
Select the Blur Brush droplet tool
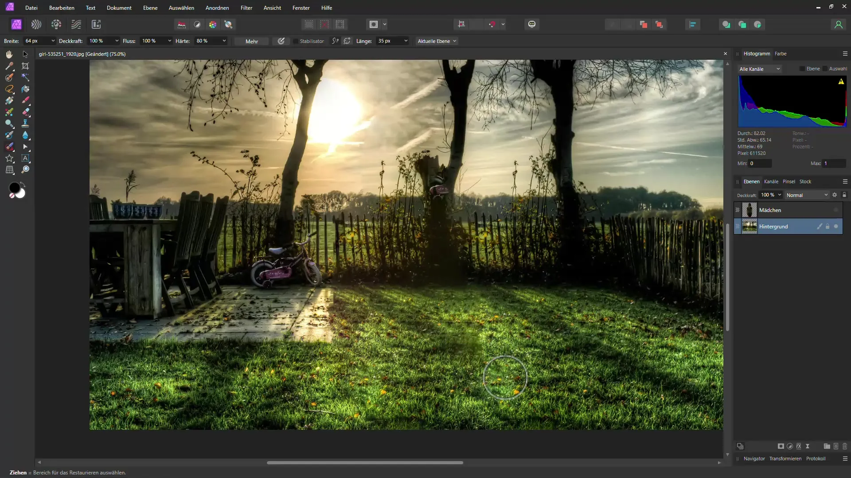[x=25, y=135]
